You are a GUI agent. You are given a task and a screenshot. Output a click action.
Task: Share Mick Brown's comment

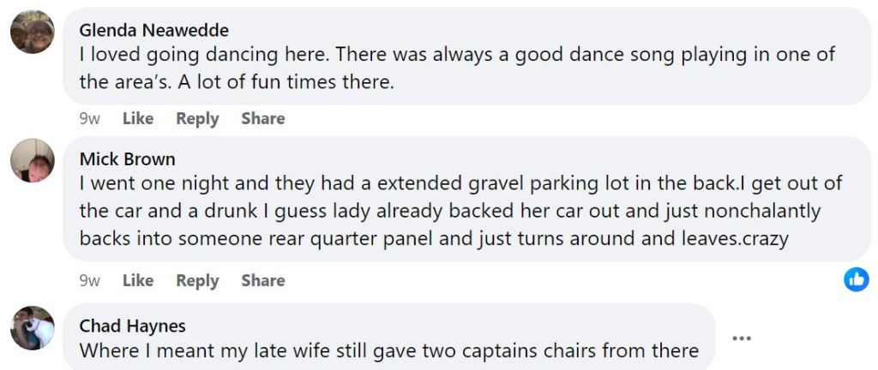click(263, 281)
